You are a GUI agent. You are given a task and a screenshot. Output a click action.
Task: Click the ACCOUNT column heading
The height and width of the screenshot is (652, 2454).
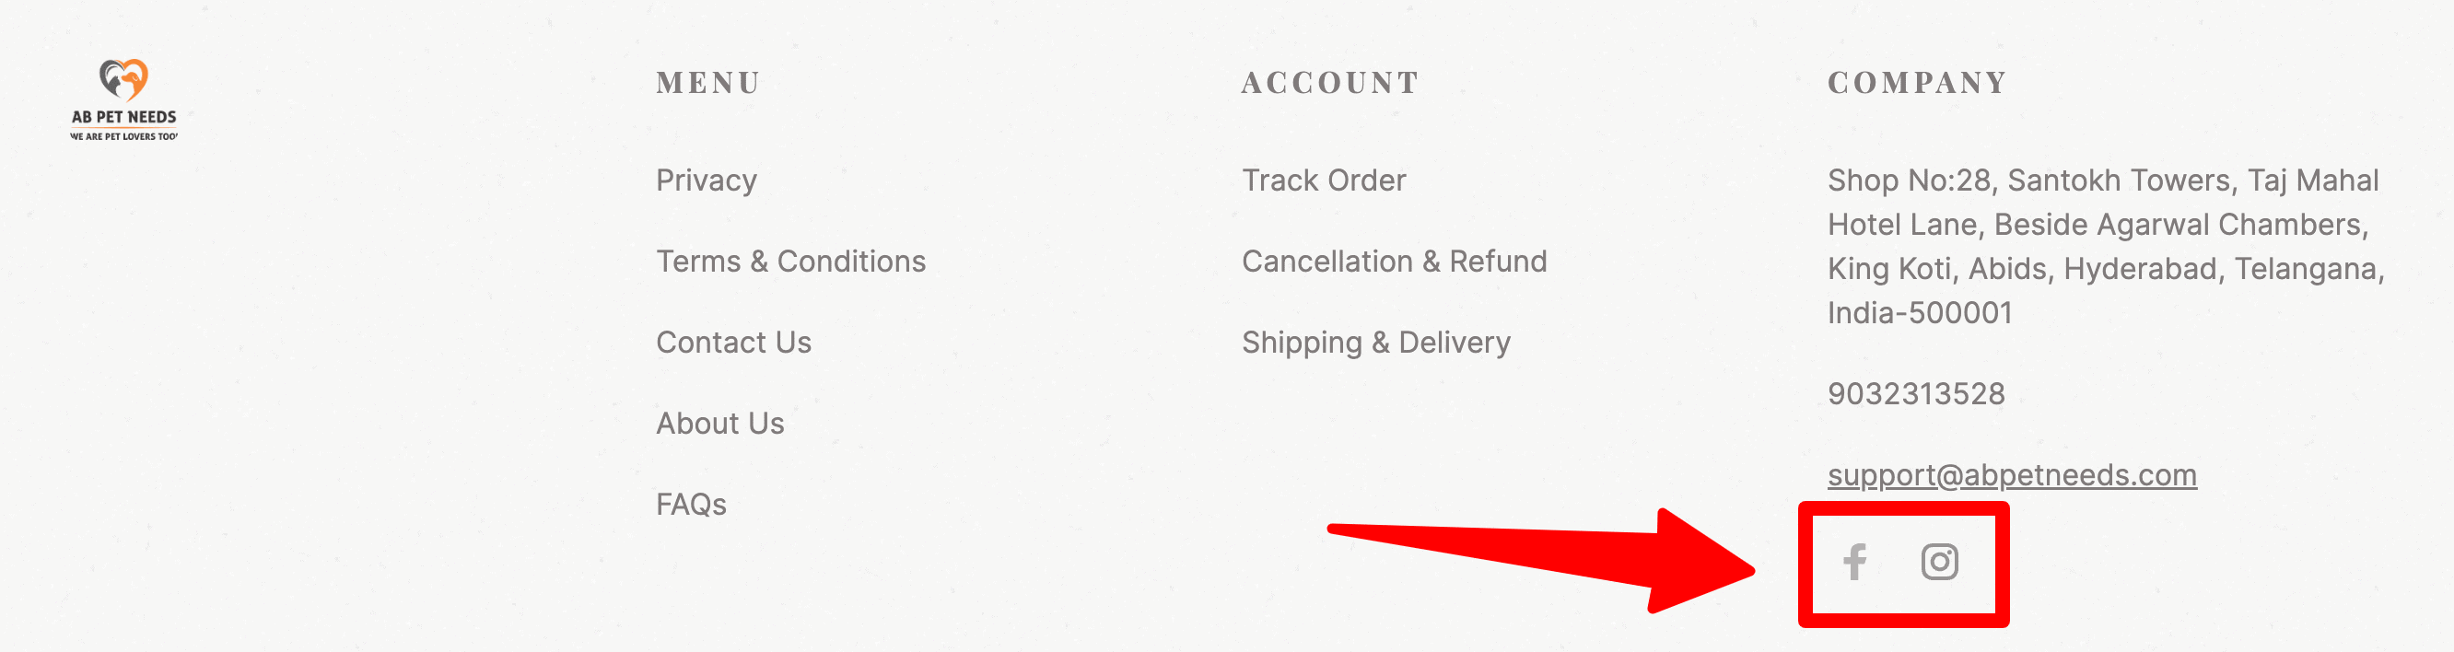[x=1330, y=83]
